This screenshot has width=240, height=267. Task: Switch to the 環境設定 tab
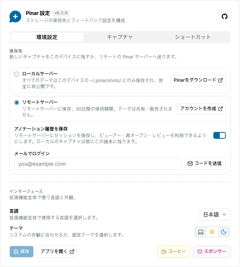point(47,37)
